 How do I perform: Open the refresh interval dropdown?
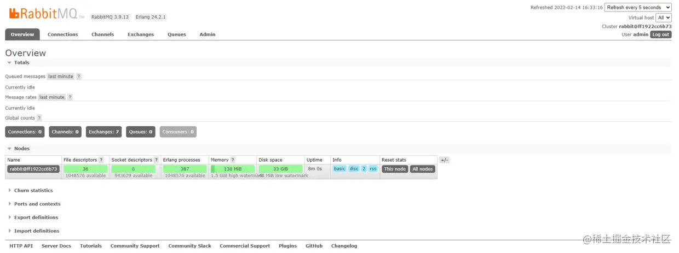point(638,8)
